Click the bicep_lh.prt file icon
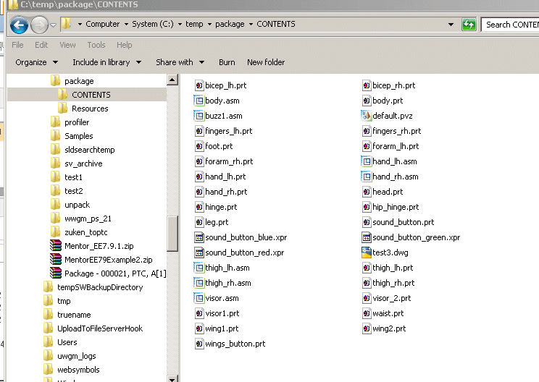The width and height of the screenshot is (539, 382). (x=199, y=85)
